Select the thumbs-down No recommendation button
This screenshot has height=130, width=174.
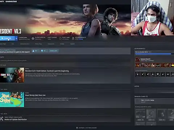click(x=44, y=51)
